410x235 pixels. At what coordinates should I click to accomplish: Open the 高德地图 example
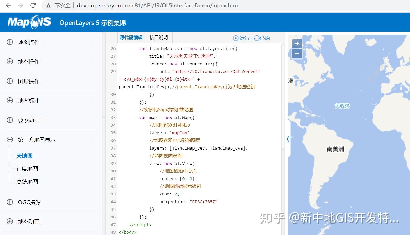pos(27,182)
